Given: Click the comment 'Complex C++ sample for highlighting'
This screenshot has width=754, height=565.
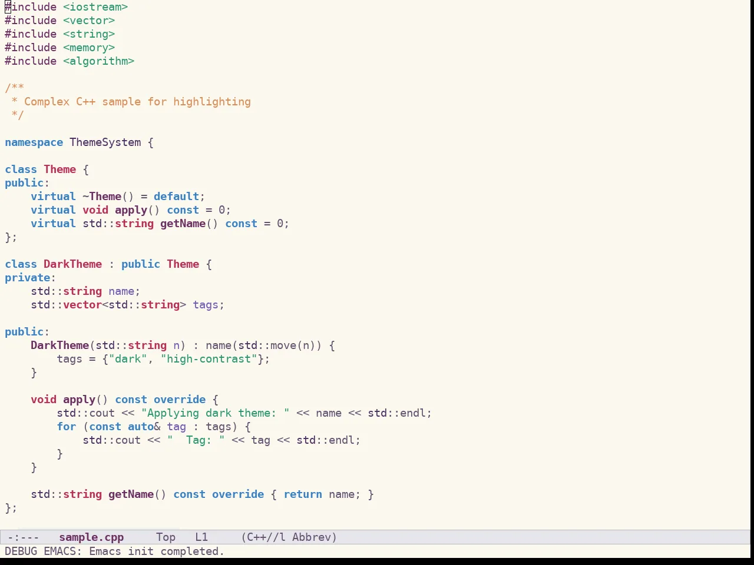Looking at the screenshot, I should [137, 102].
